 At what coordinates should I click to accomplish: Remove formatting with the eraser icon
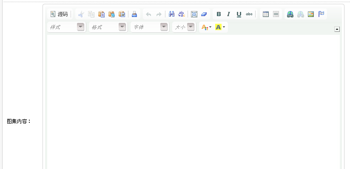click(204, 14)
